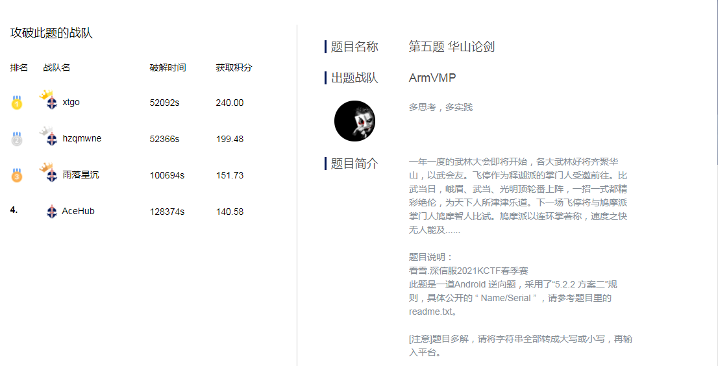
Task: Click the 题目说明： line
Action: (x=431, y=257)
